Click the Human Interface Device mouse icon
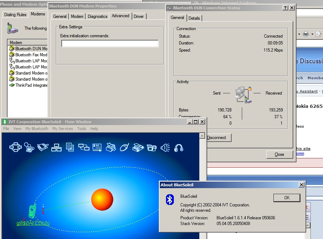The image size is (323, 239). coord(124,147)
